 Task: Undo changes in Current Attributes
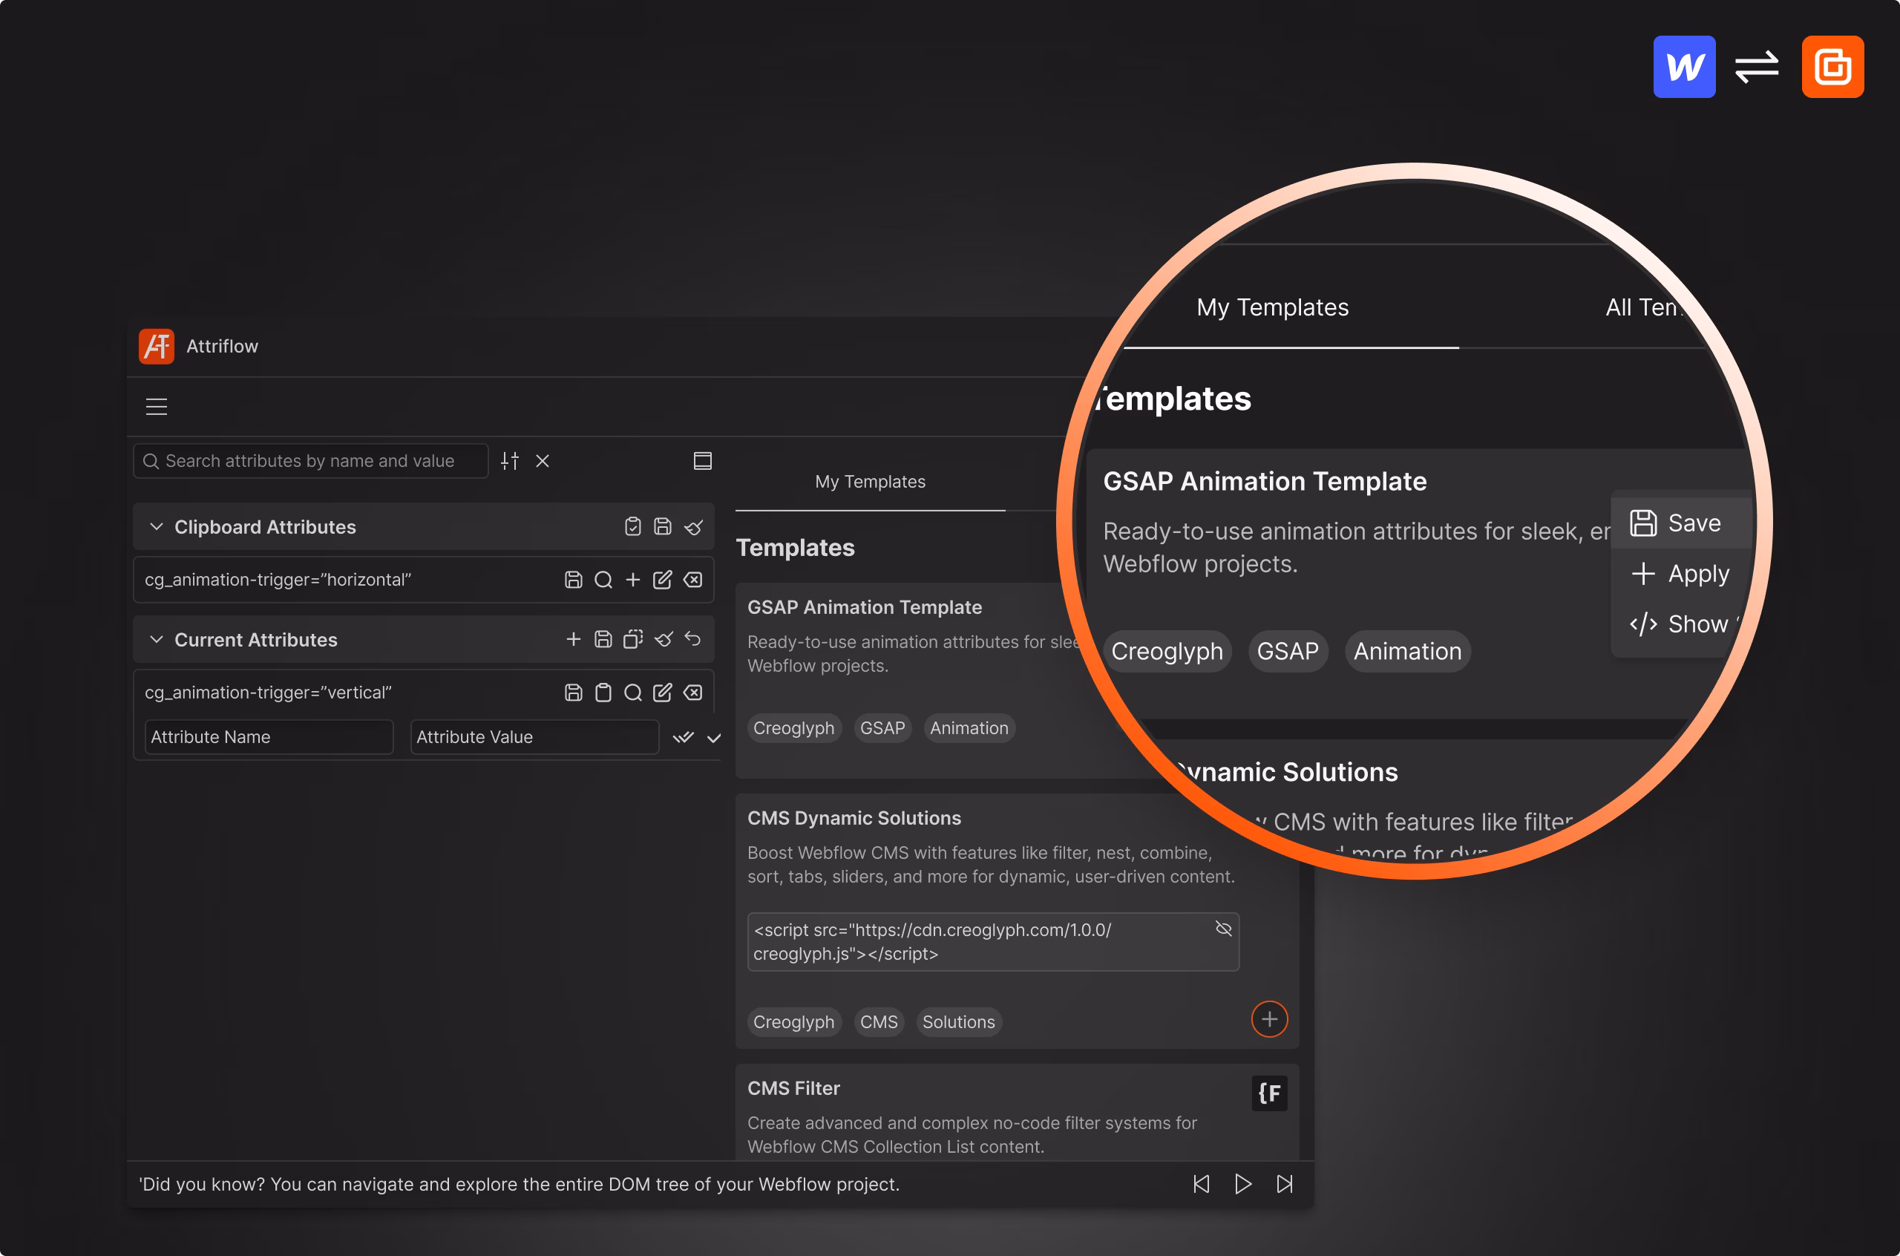click(x=692, y=638)
